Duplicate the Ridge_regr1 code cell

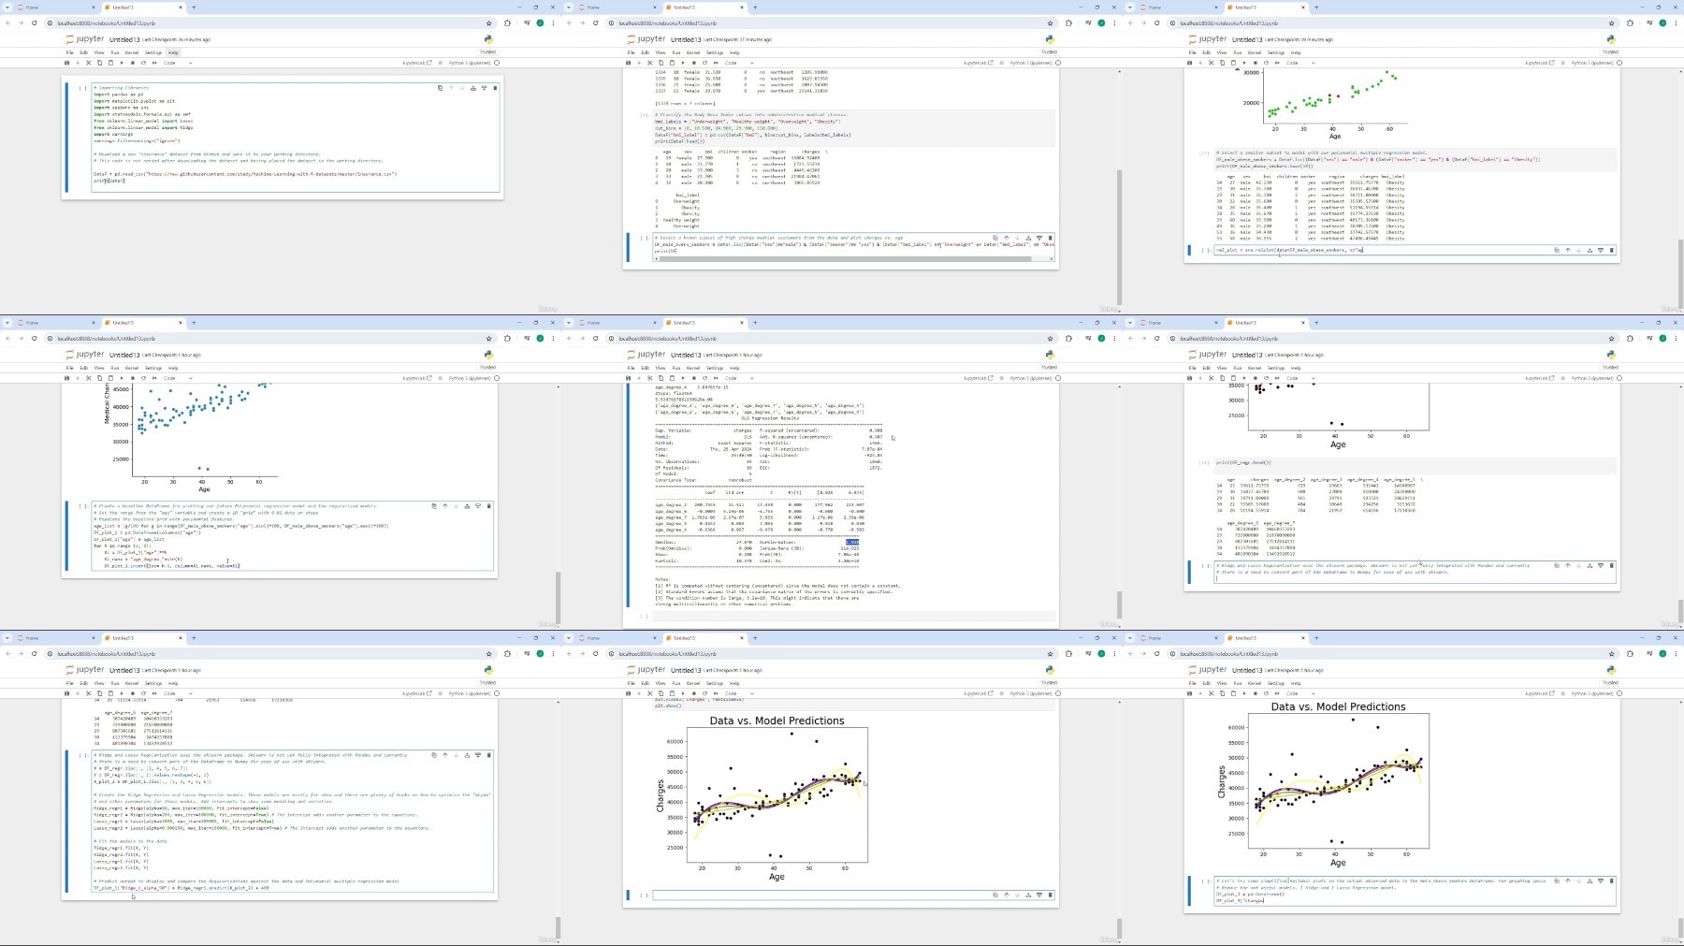[434, 754]
